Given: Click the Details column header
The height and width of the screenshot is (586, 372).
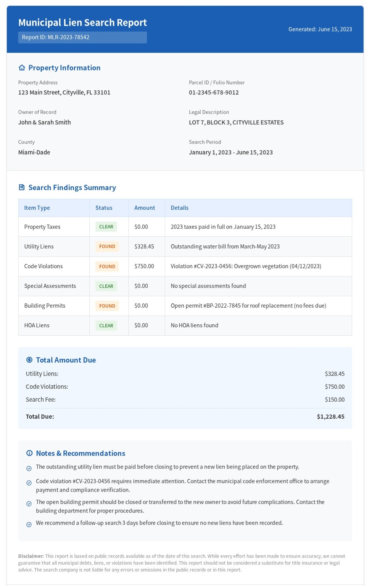Looking at the screenshot, I should click(180, 208).
